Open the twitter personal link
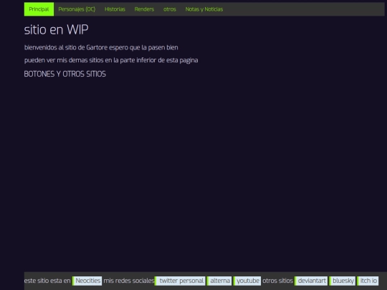Screen dimensions: 387x290 180,281
